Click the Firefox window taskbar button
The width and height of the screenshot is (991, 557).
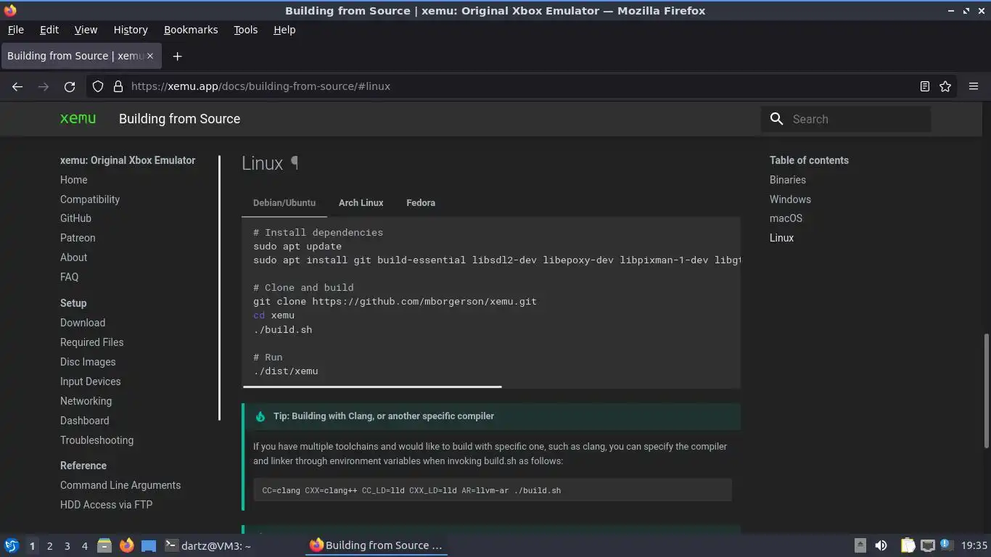(377, 545)
